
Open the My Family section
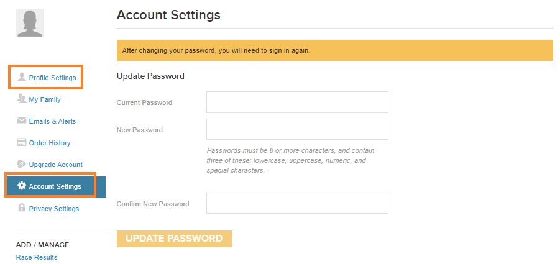[45, 99]
